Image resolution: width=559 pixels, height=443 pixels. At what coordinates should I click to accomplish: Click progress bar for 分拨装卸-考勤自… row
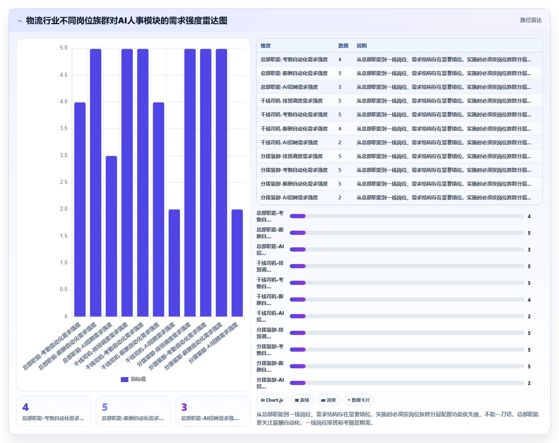pos(407,350)
